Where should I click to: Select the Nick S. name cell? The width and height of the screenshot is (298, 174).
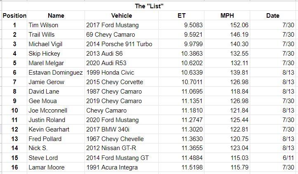pyautogui.click(x=56, y=148)
